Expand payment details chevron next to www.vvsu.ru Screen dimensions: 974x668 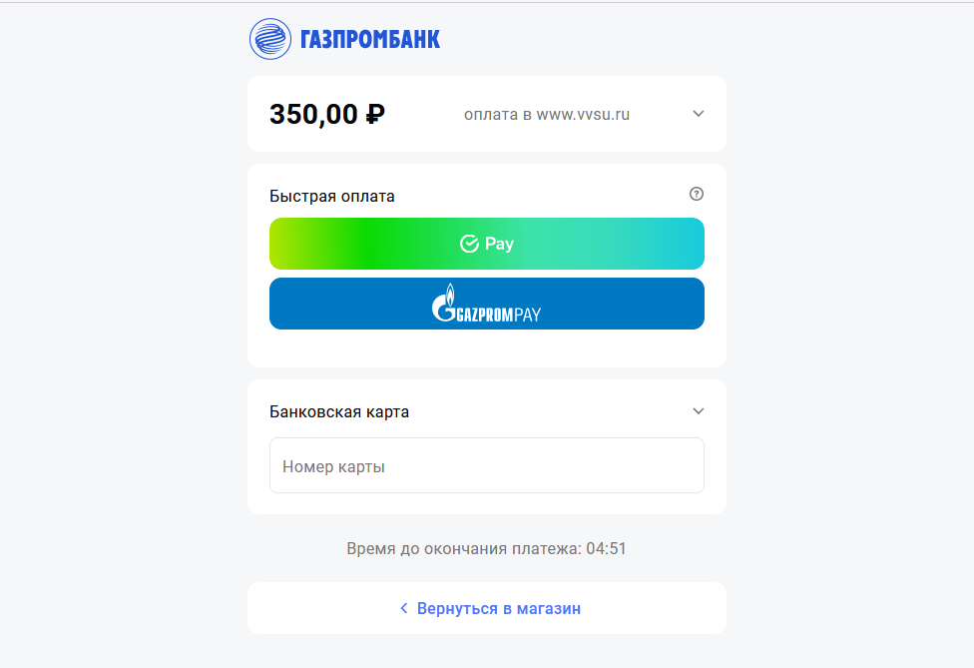coord(699,114)
